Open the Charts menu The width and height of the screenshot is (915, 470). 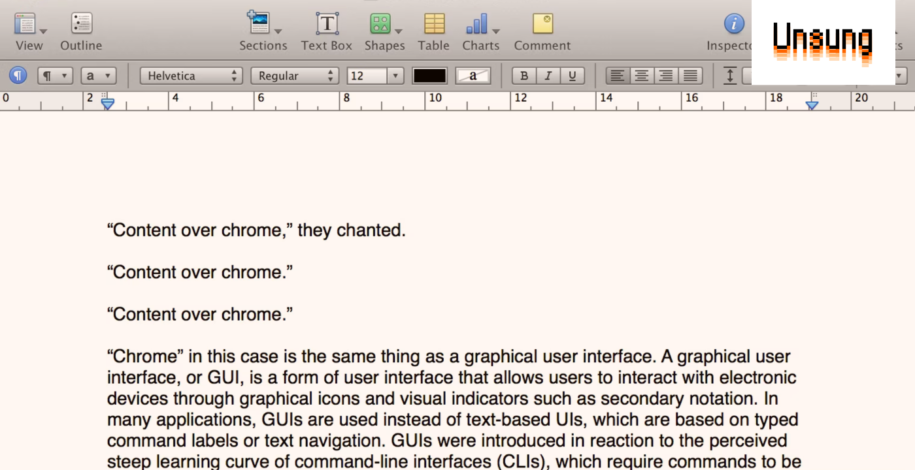(481, 31)
